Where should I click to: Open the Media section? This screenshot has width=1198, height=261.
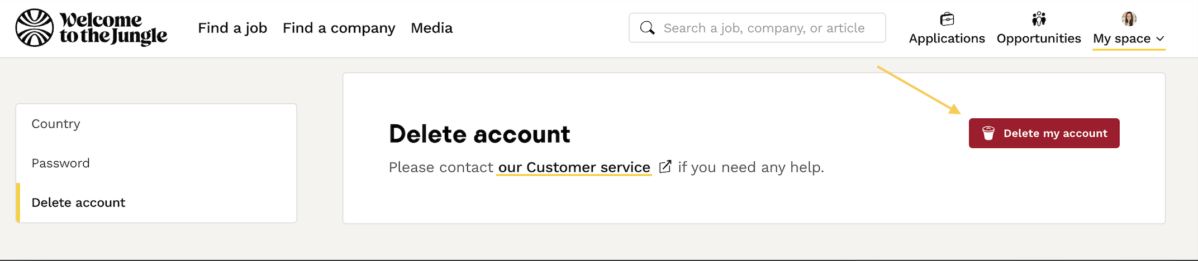[431, 28]
